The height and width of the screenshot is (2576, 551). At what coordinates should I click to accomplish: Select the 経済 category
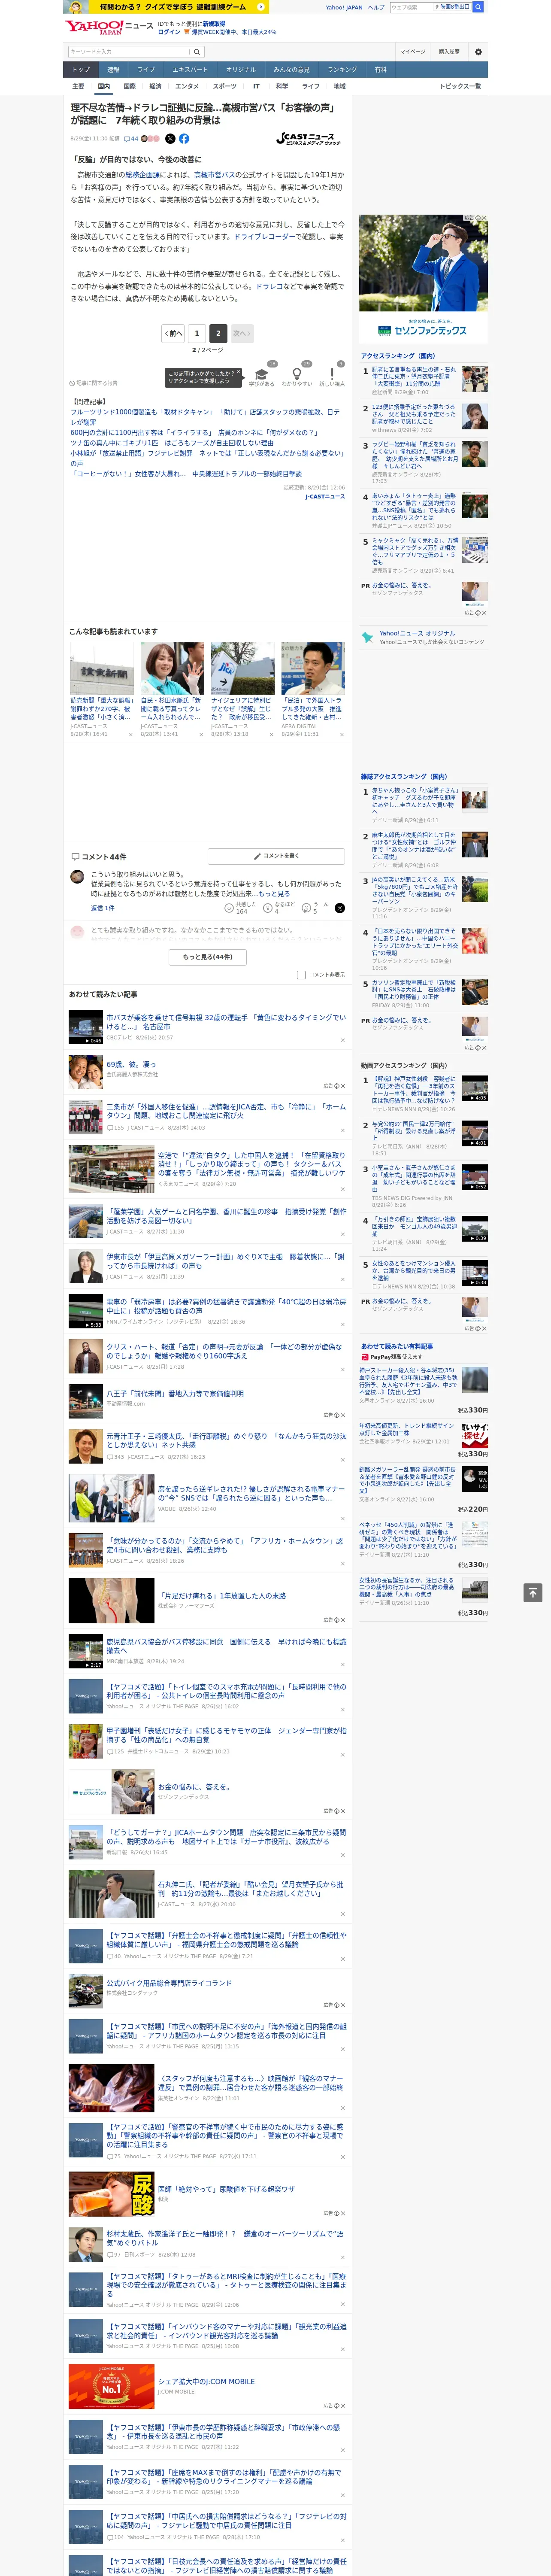point(155,86)
